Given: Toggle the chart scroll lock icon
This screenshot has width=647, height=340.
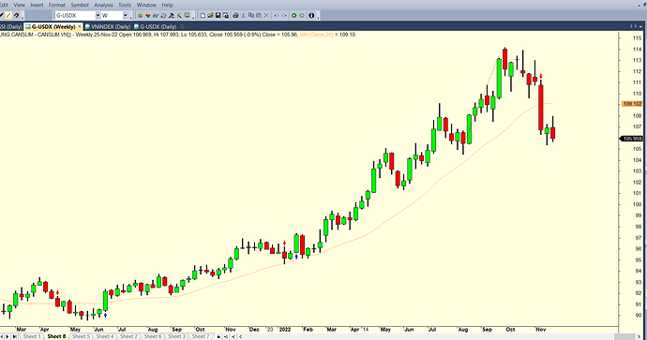Looking at the screenshot, I should [218, 336].
